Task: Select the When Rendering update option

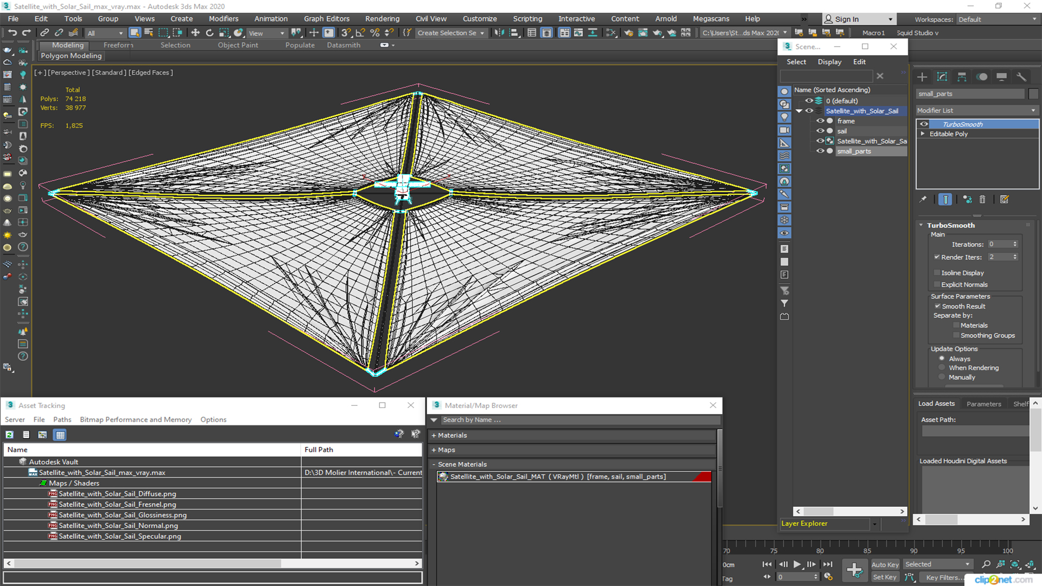Action: point(942,367)
